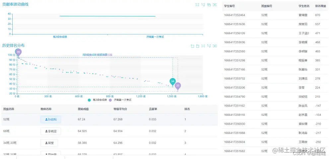Click rank increment value 870
The width and height of the screenshot is (331, 159).
click(317, 15)
